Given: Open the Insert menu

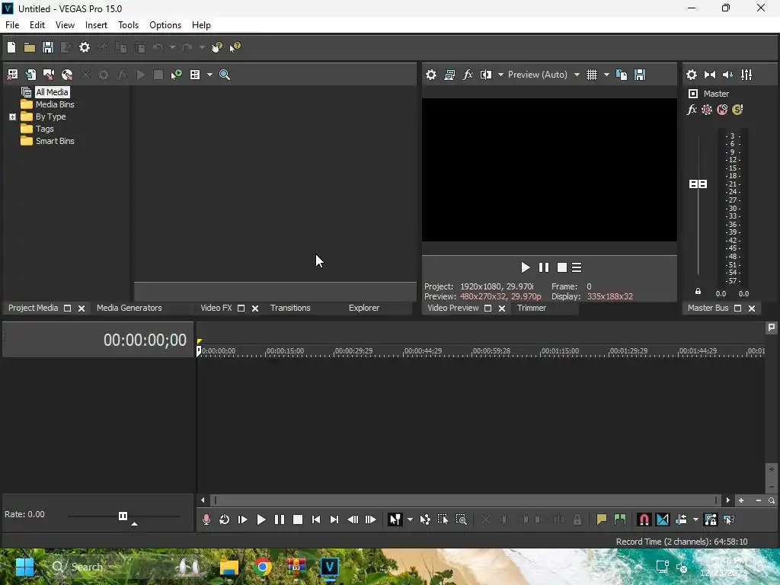Looking at the screenshot, I should (96, 25).
